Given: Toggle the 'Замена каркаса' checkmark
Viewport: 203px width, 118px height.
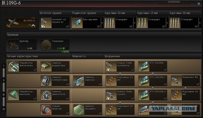Looking at the screenshot, I should tap(100, 84).
